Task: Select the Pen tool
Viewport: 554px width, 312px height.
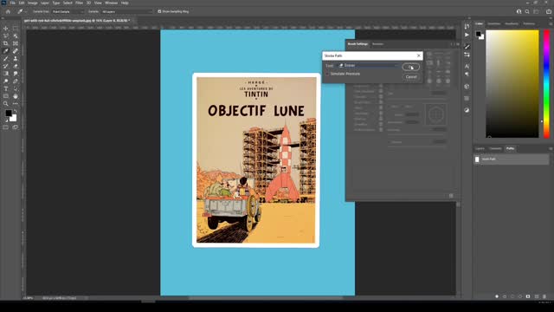Action: [16, 81]
